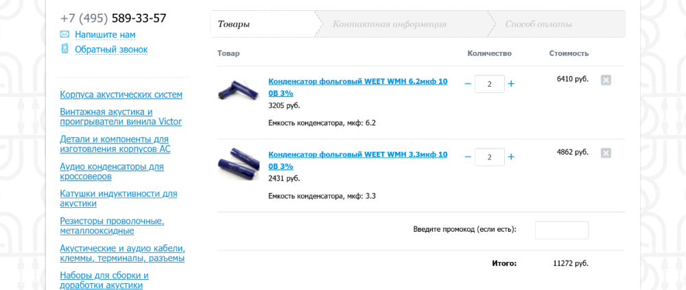The height and width of the screenshot is (290, 686).
Task: Increase quantity of the 6.2мкф capacitor
Action: [x=511, y=84]
